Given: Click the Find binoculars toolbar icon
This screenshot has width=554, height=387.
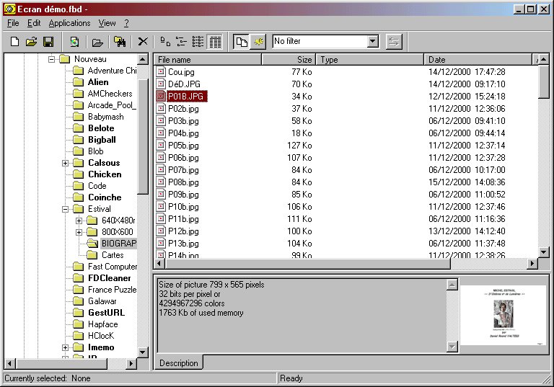Looking at the screenshot, I should click(120, 42).
